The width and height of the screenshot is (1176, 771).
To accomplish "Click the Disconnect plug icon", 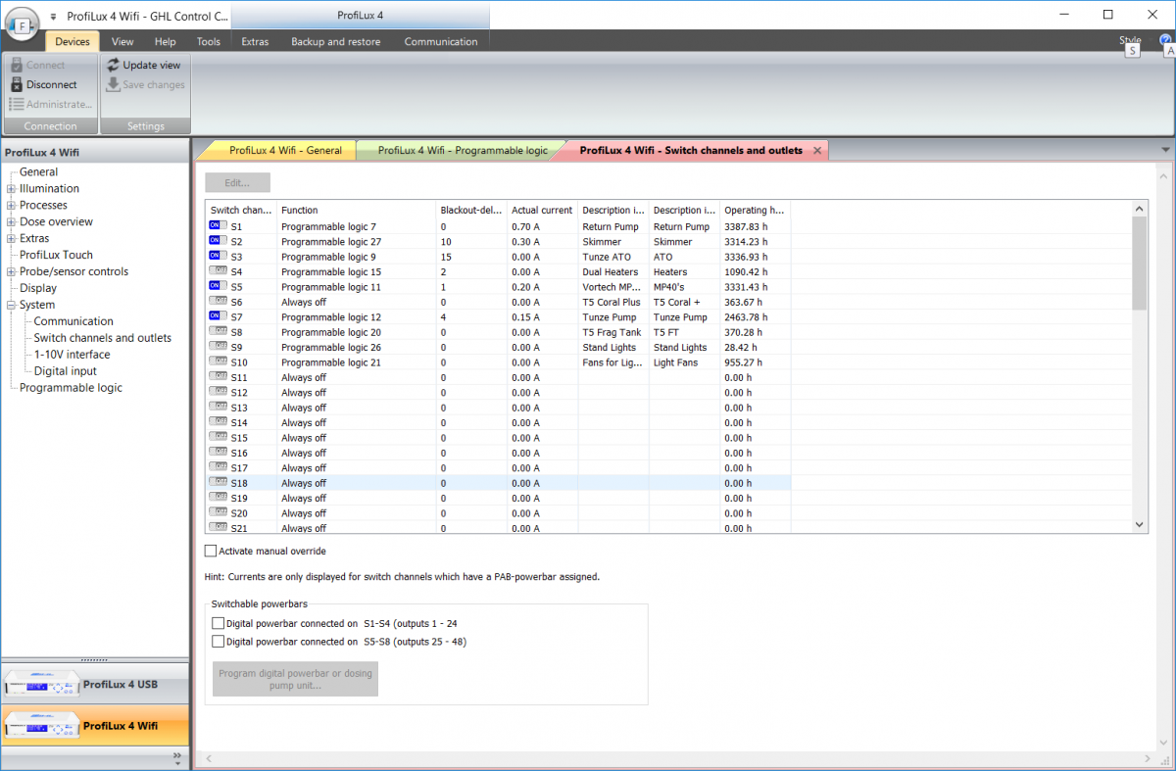I will 17,84.
